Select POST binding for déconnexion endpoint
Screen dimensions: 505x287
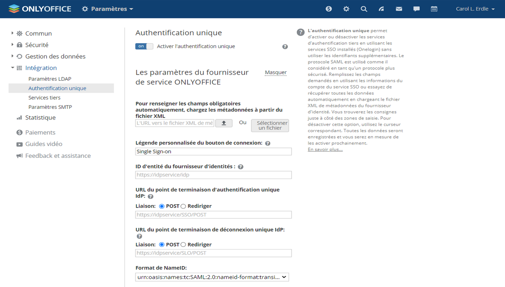[162, 245]
